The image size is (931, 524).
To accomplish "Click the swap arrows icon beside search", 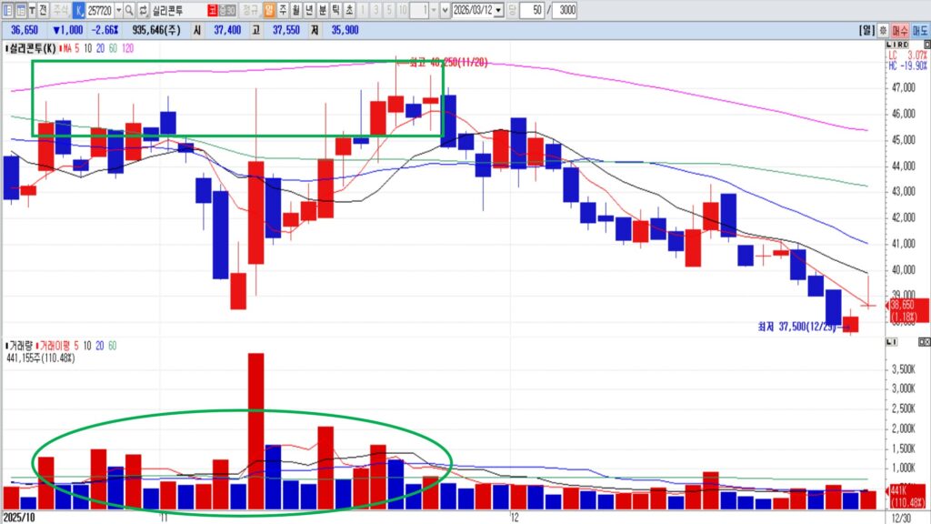I will point(143,10).
